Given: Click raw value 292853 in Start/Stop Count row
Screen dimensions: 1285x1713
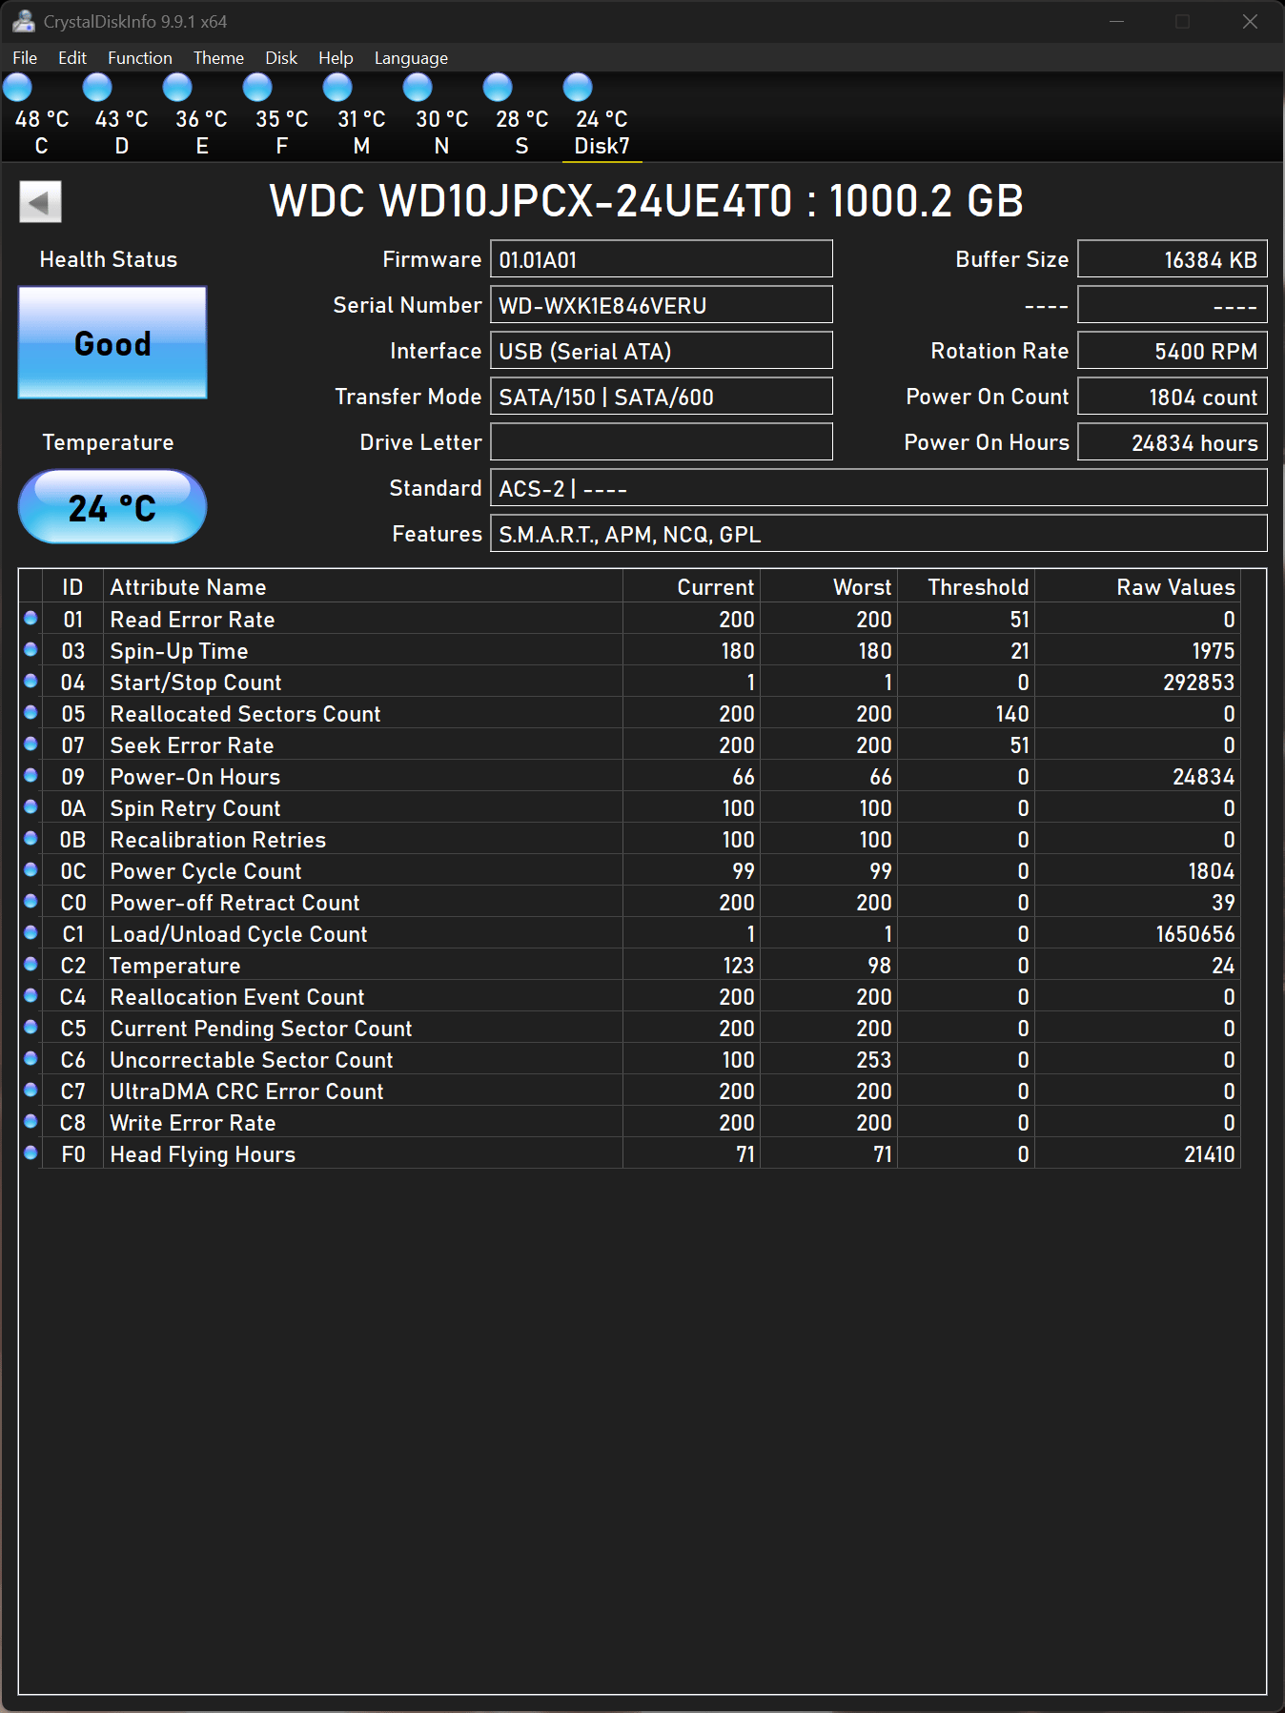Looking at the screenshot, I should coord(1198,683).
